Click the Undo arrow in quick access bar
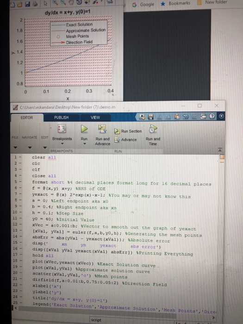243x324 pixels. 186,117
